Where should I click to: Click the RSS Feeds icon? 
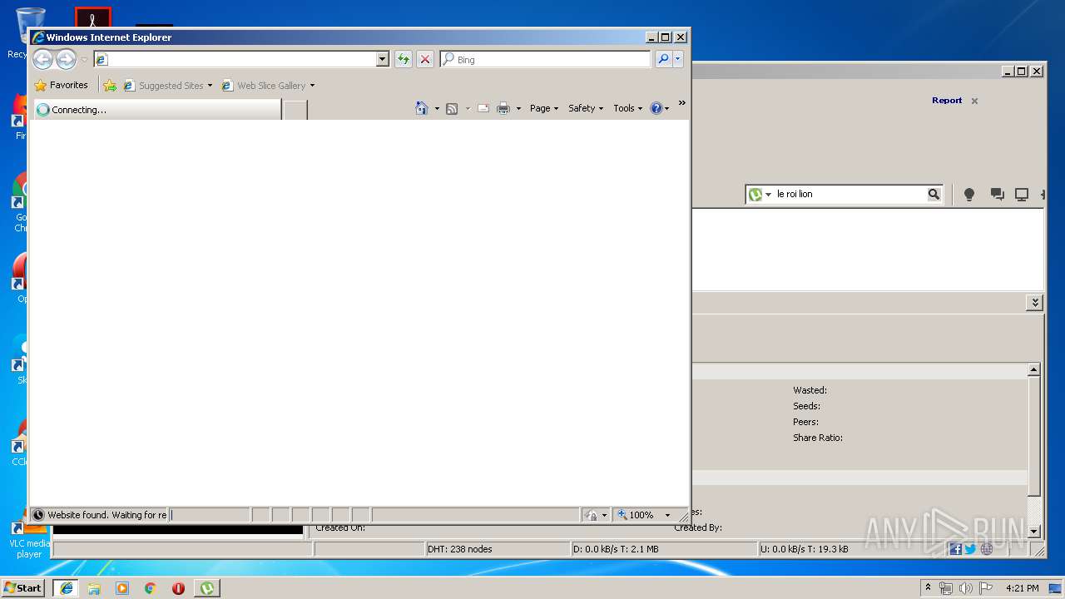[x=452, y=108]
